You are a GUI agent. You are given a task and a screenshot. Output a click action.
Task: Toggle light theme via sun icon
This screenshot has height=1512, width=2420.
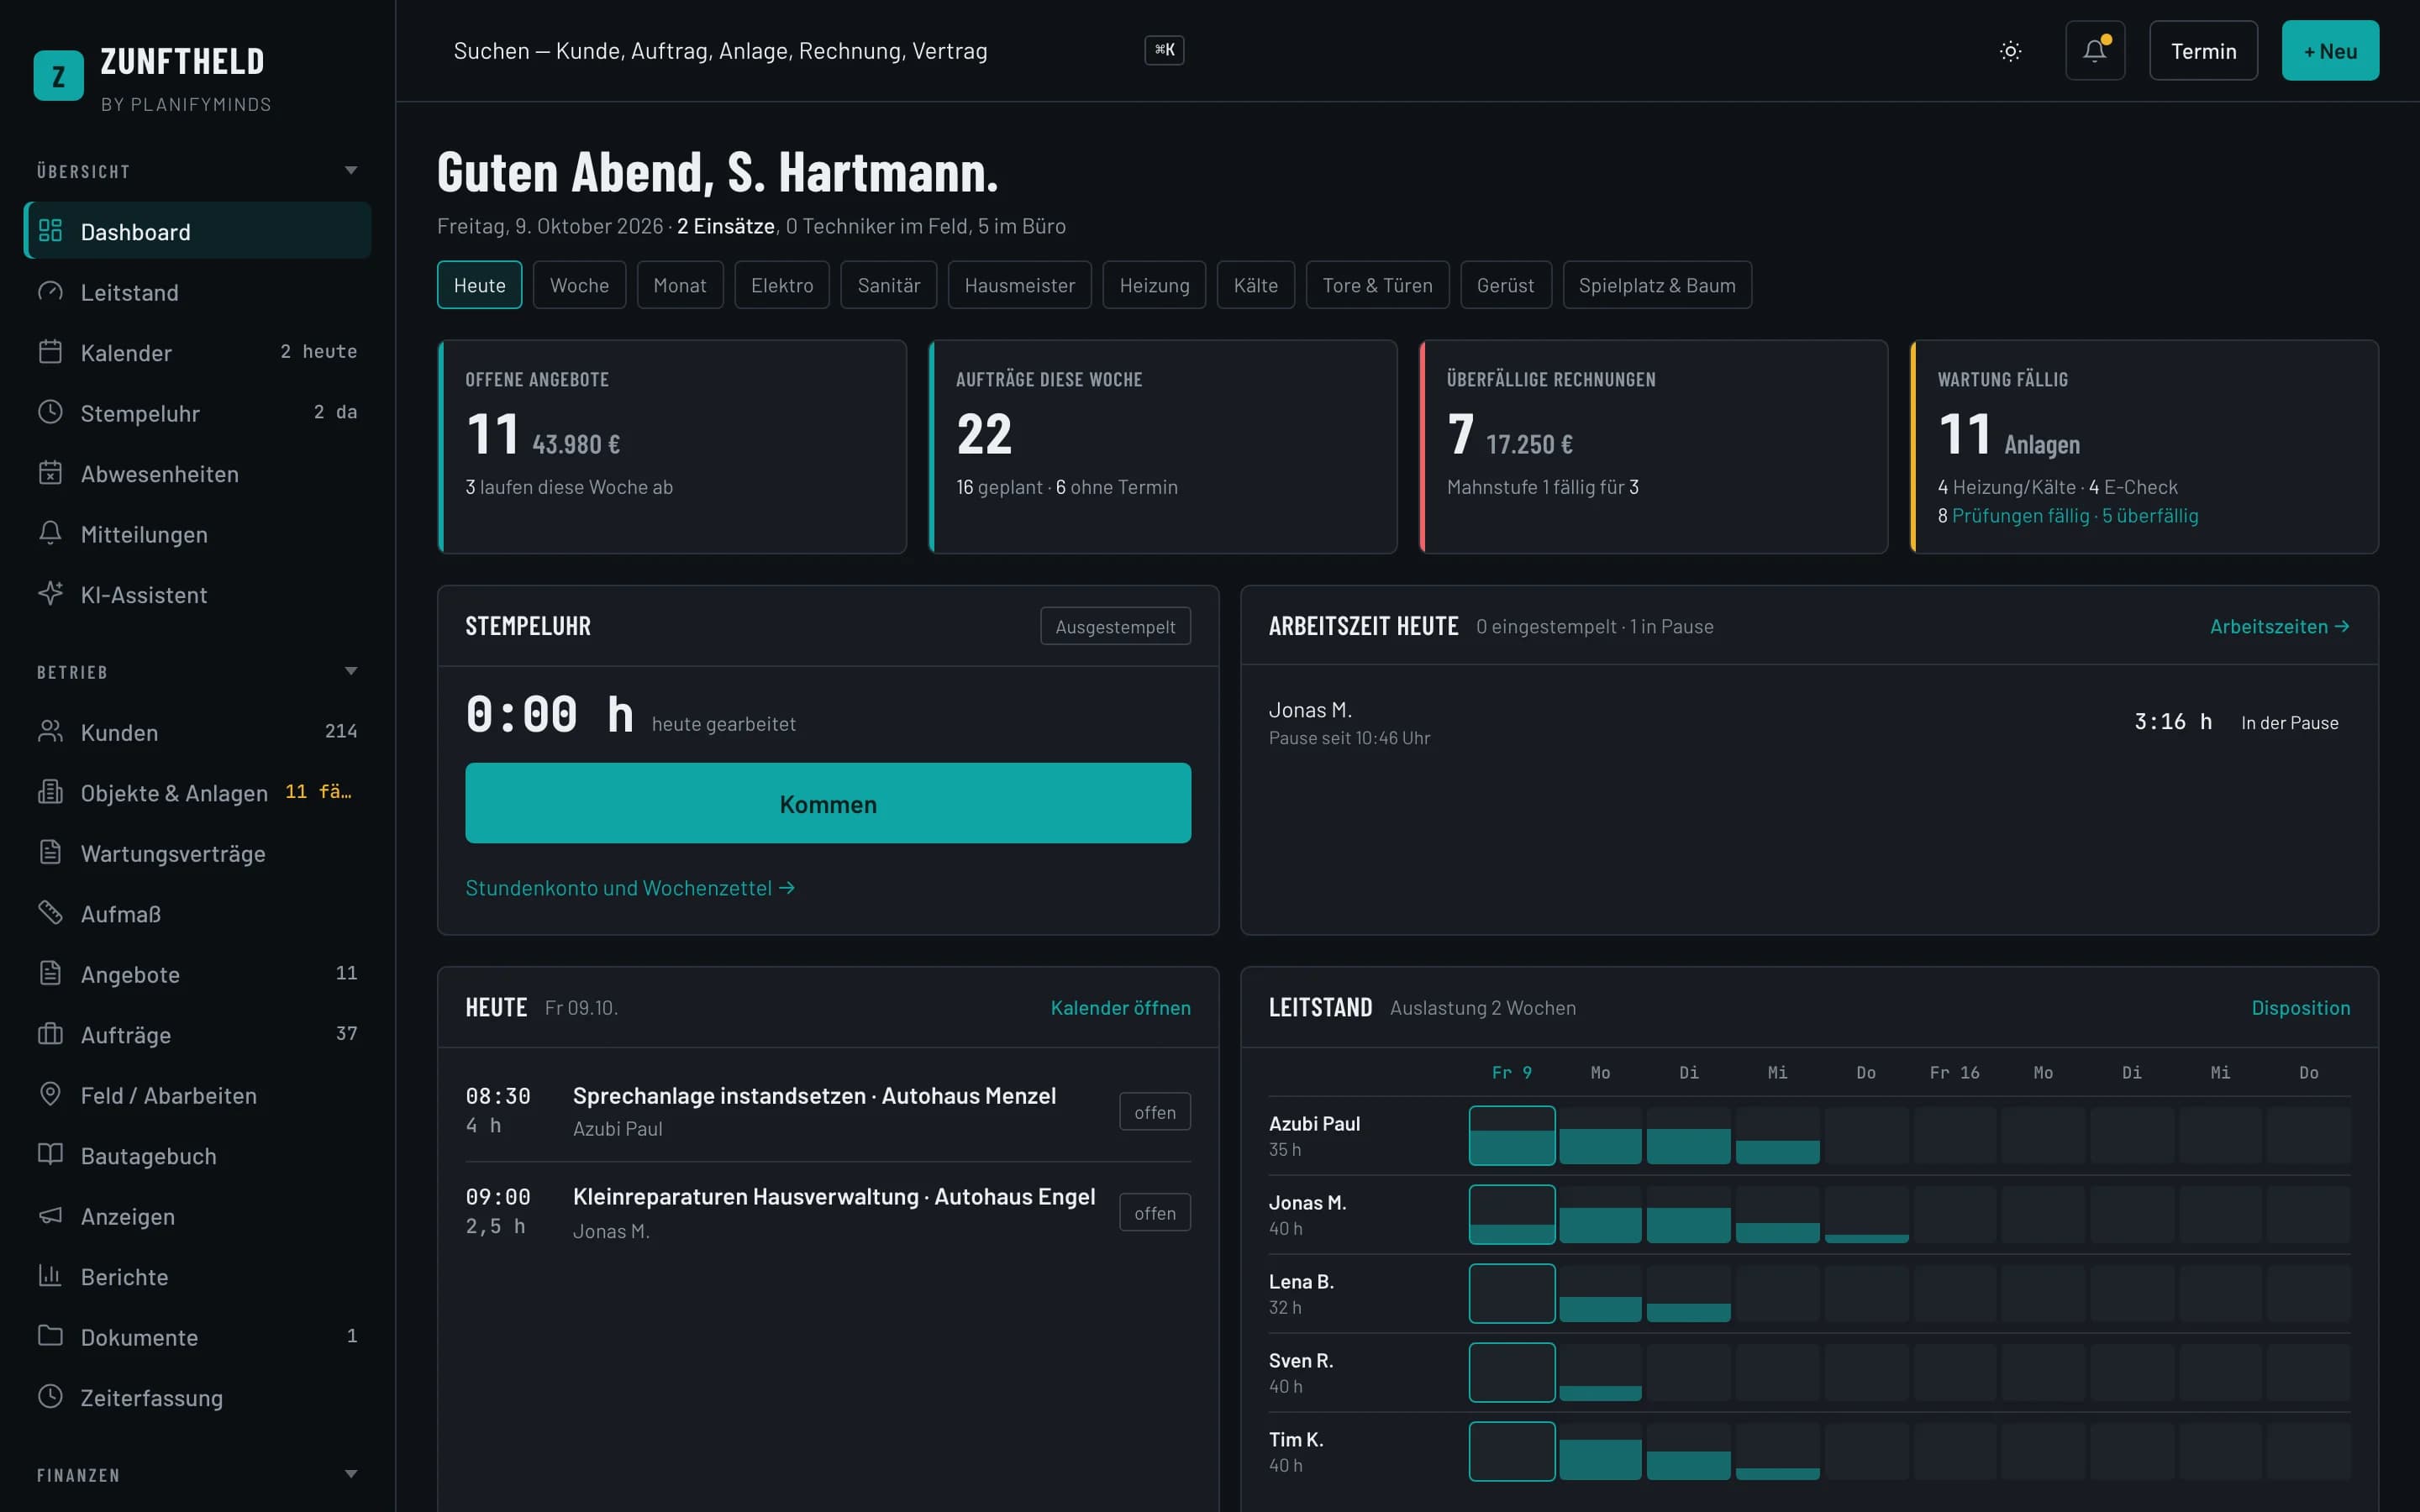2010,51
